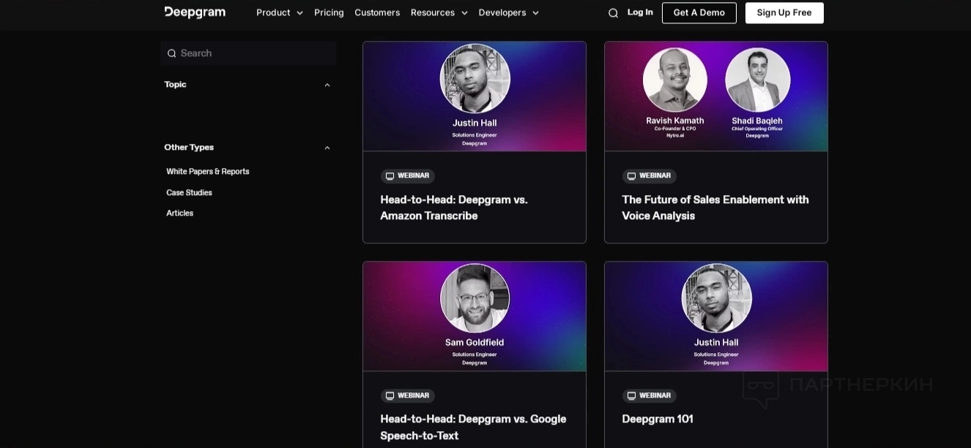Image resolution: width=971 pixels, height=448 pixels.
Task: Open the search magnifier icon in navbar
Action: 613,13
